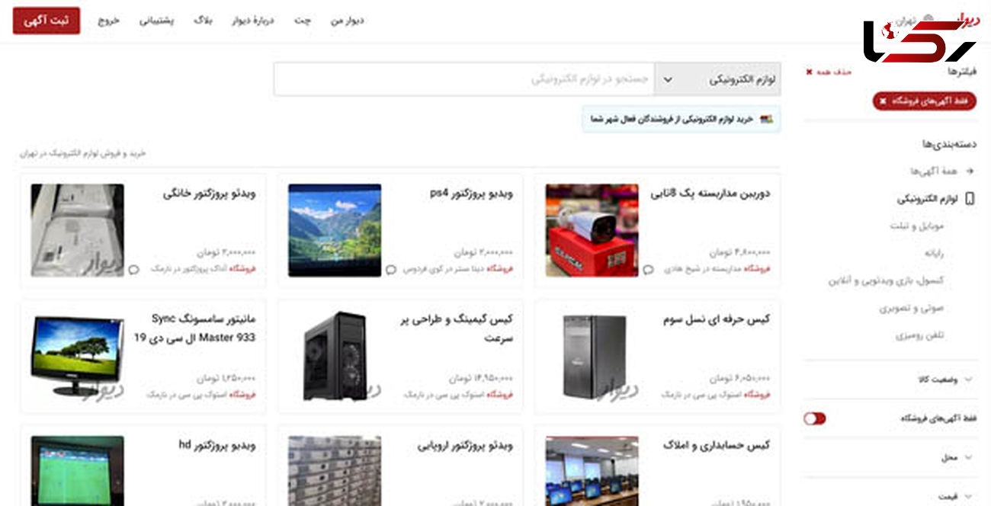Screen dimensions: 991x506
Task: Open the stacked projectors thumbnail for ویدئو پروژکتور اروپایی
Action: pyautogui.click(x=335, y=471)
